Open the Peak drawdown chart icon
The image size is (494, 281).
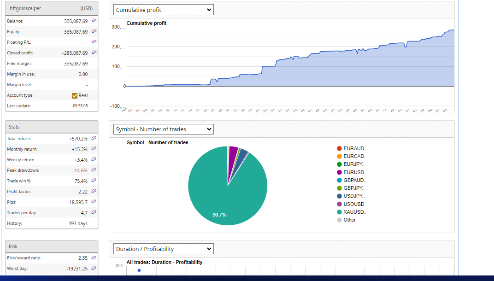tap(94, 170)
